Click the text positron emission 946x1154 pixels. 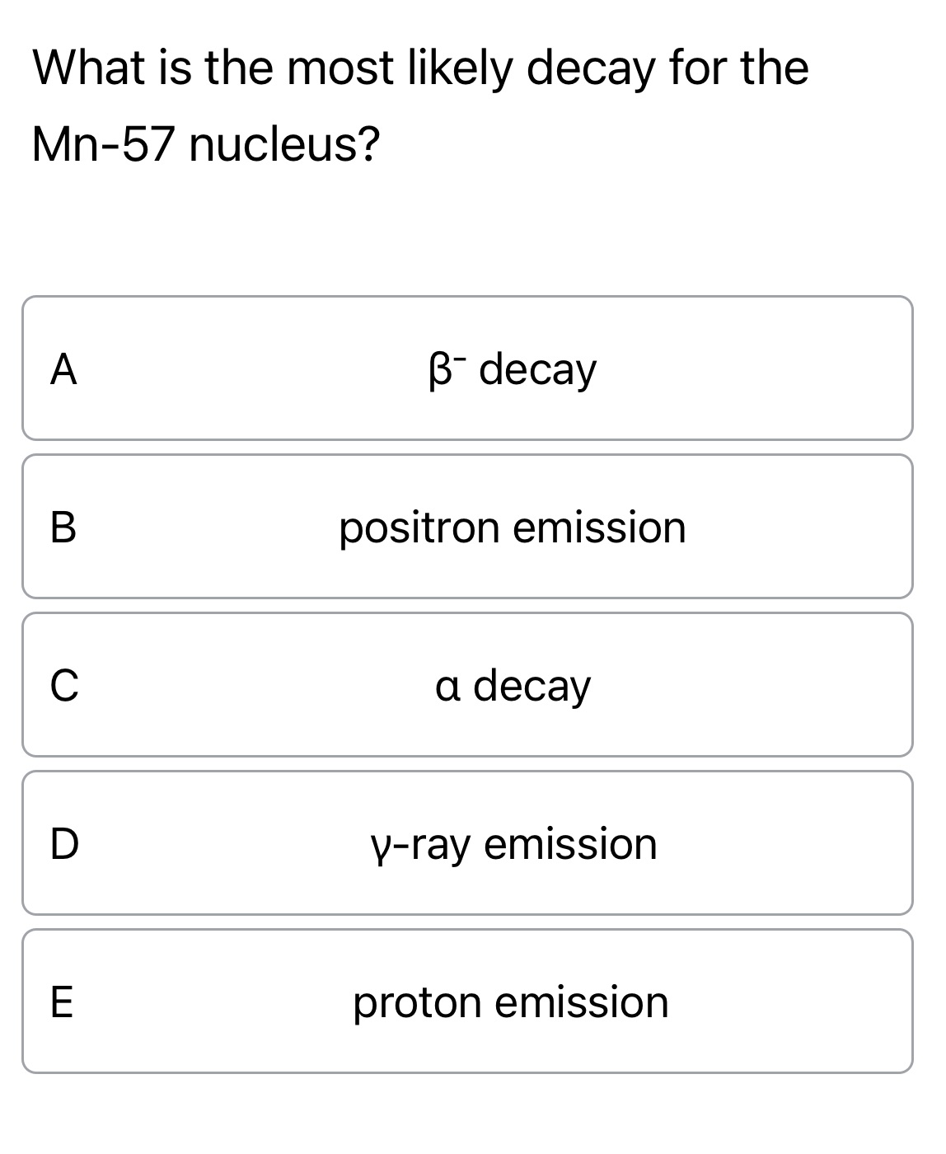point(511,528)
